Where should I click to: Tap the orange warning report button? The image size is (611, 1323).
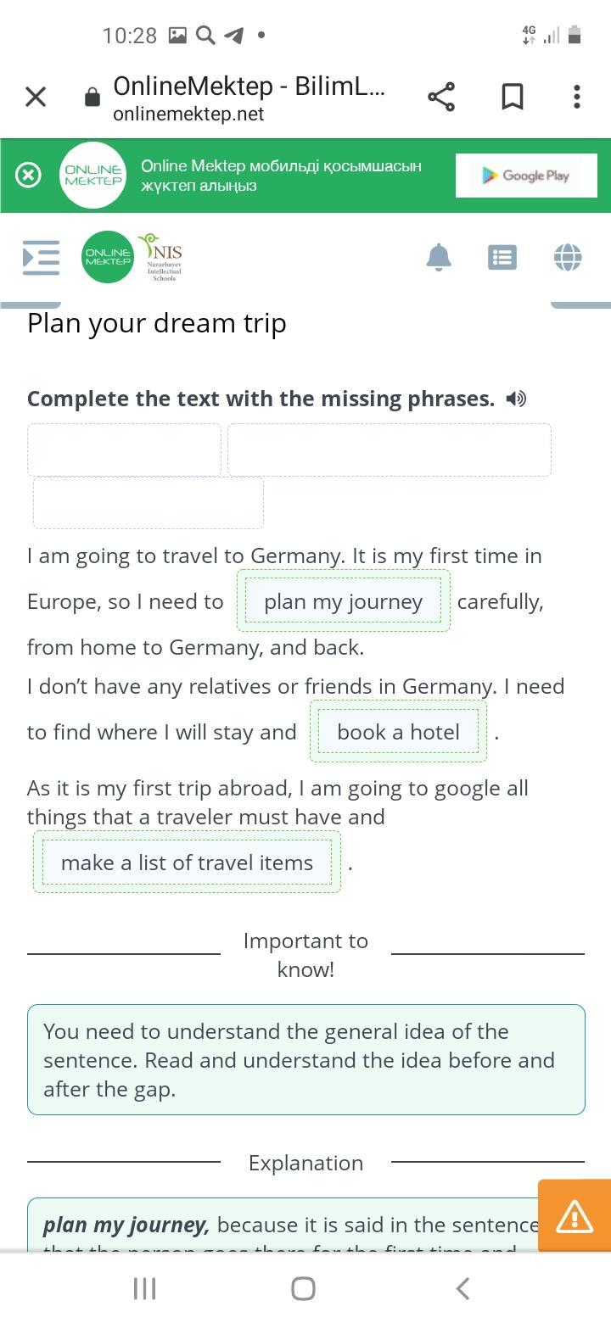click(x=575, y=1215)
